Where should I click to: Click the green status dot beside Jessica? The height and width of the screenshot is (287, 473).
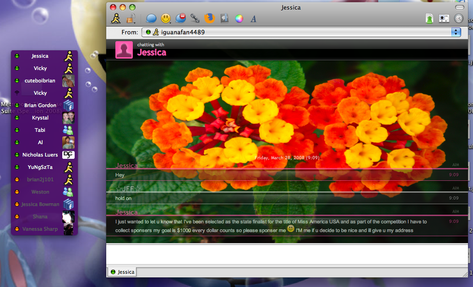tap(17, 56)
